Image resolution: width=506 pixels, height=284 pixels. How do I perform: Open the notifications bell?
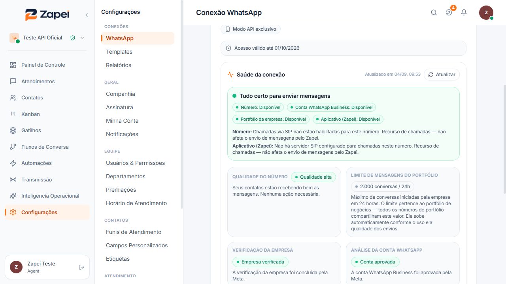[x=464, y=13]
